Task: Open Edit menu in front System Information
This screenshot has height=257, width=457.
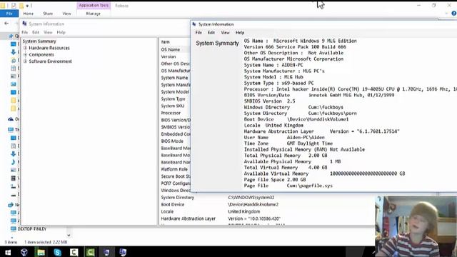Action: coord(211,33)
